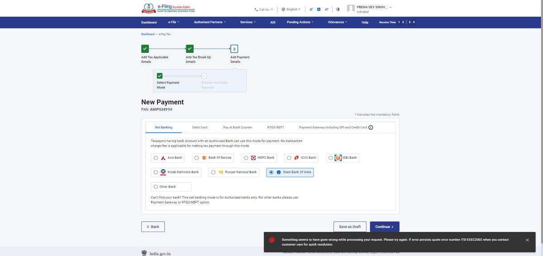The width and height of the screenshot is (543, 256).
Task: Click the Dashboard breadcrumb link
Action: tap(148, 34)
